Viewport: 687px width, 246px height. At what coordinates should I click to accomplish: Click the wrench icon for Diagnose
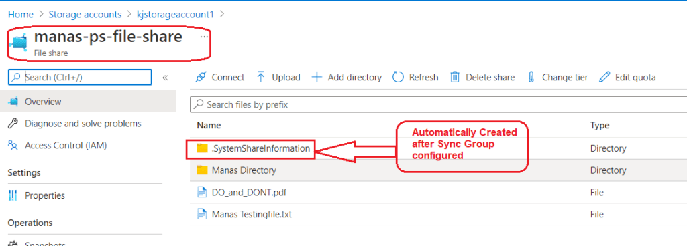pos(13,124)
